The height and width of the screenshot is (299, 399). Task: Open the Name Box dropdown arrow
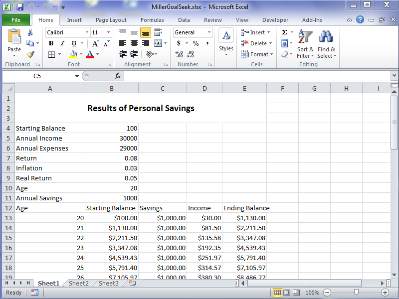click(x=77, y=76)
